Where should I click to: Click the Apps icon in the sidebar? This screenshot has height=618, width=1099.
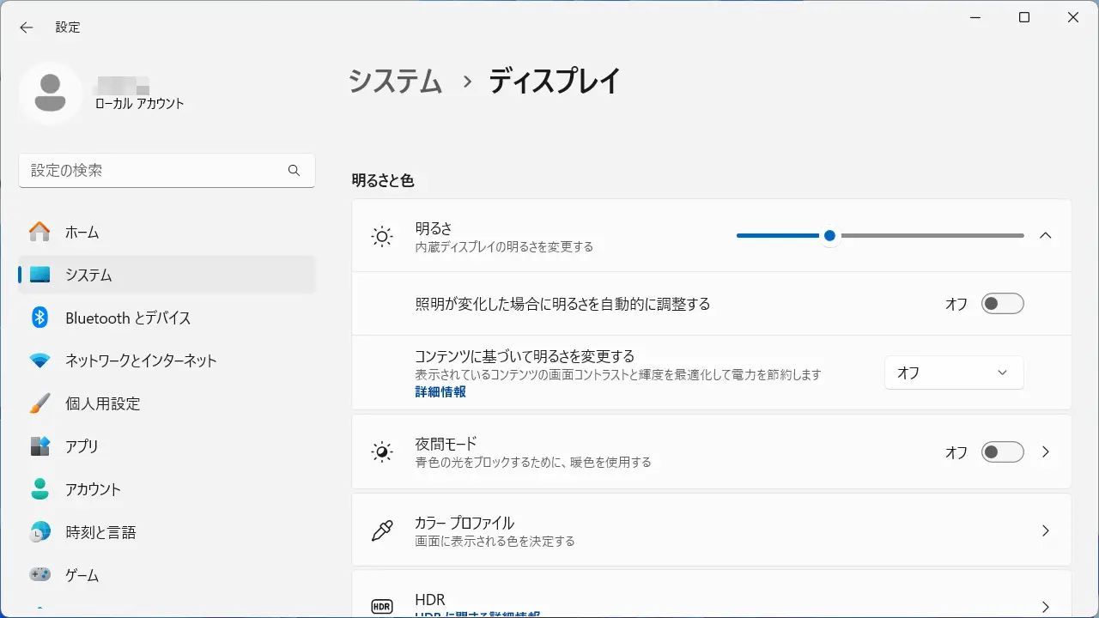[x=39, y=446]
